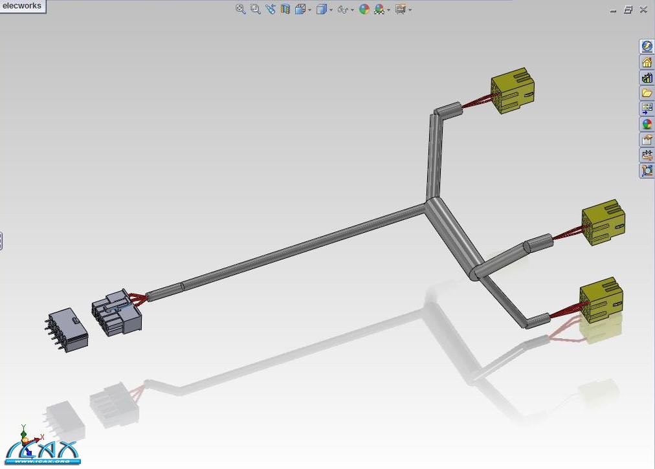Click the Display Style cube icon
Viewport: 655px width, 469px height.
(x=321, y=9)
